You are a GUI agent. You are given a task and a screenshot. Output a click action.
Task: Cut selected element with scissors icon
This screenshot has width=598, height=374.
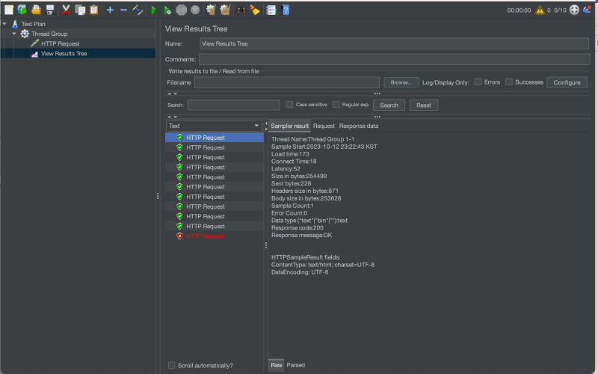pos(66,10)
